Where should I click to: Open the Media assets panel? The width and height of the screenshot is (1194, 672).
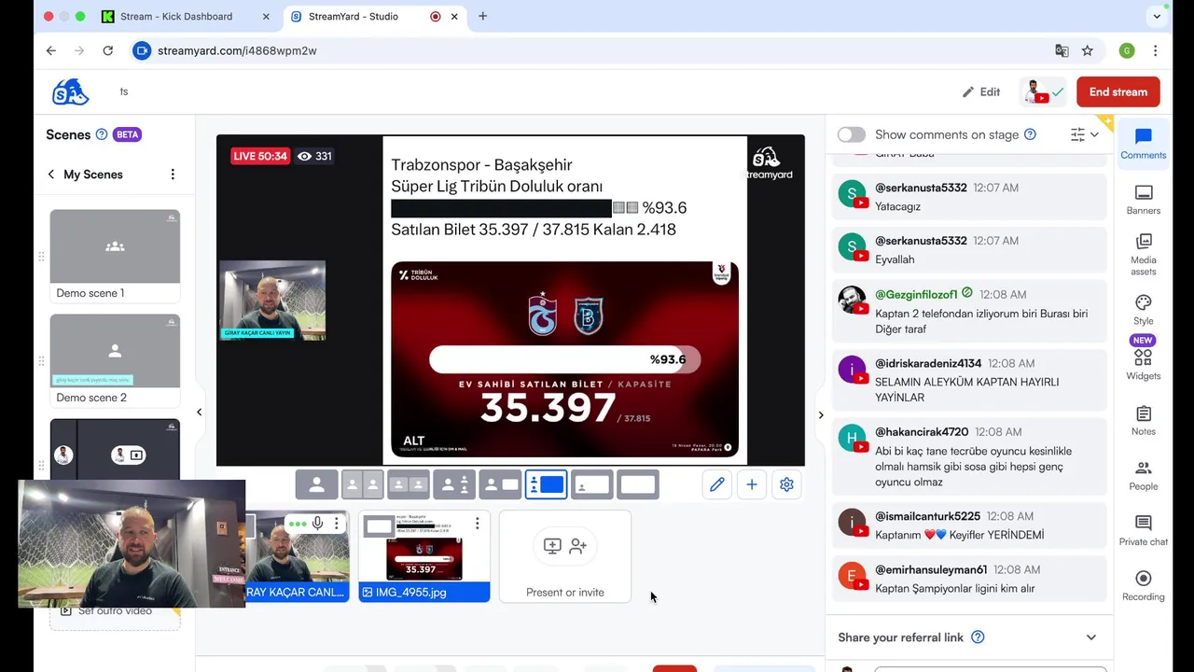pyautogui.click(x=1143, y=254)
